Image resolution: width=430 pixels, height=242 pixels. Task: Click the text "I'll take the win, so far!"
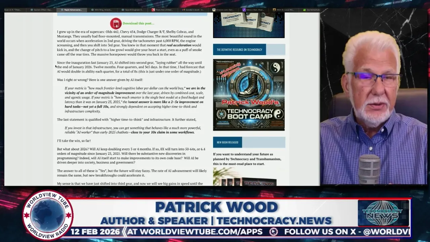[x=74, y=140]
